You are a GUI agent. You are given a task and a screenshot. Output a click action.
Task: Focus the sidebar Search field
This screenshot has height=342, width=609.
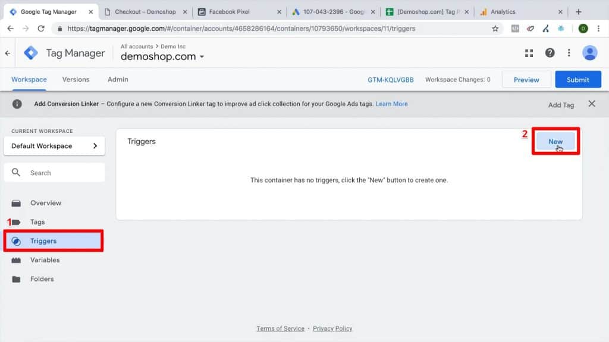point(54,173)
